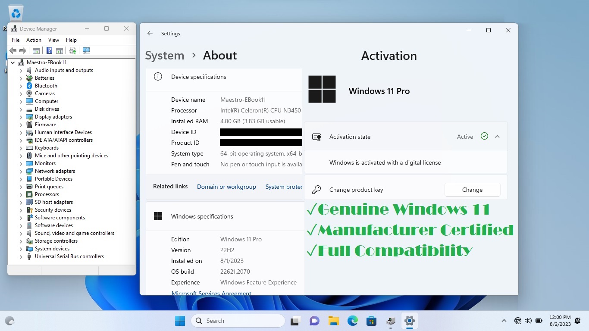The image size is (589, 331).
Task: Open the Help menu in Device Manager
Action: coord(71,40)
